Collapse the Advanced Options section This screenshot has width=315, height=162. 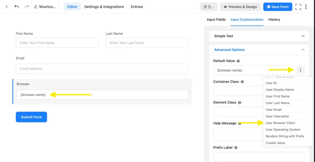point(259,50)
